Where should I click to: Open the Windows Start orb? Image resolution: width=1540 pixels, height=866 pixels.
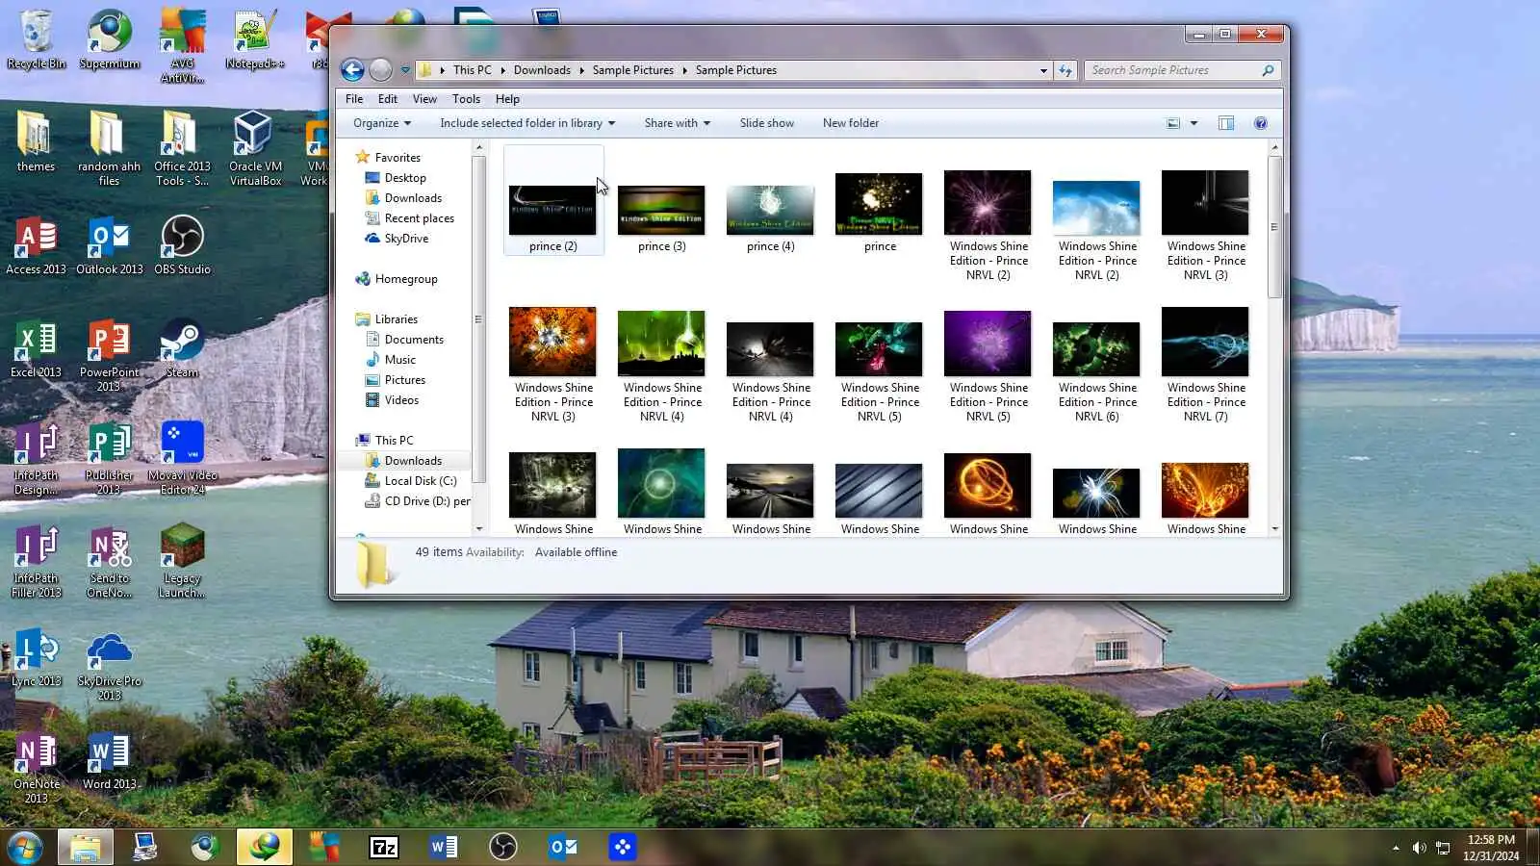point(24,847)
